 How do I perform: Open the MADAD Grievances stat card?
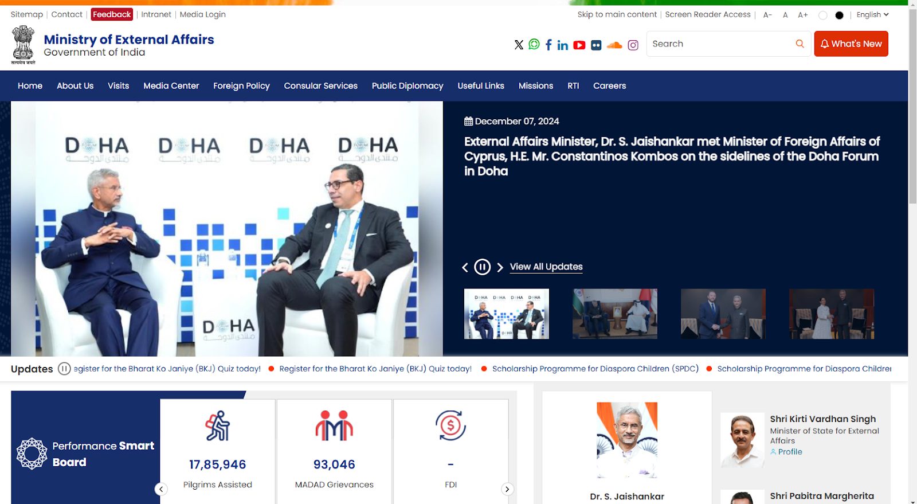334,452
